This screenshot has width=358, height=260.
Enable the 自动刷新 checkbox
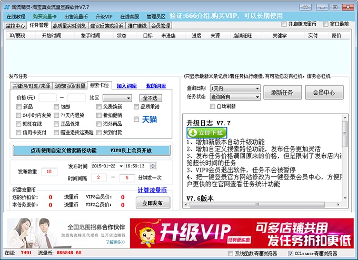point(213,106)
